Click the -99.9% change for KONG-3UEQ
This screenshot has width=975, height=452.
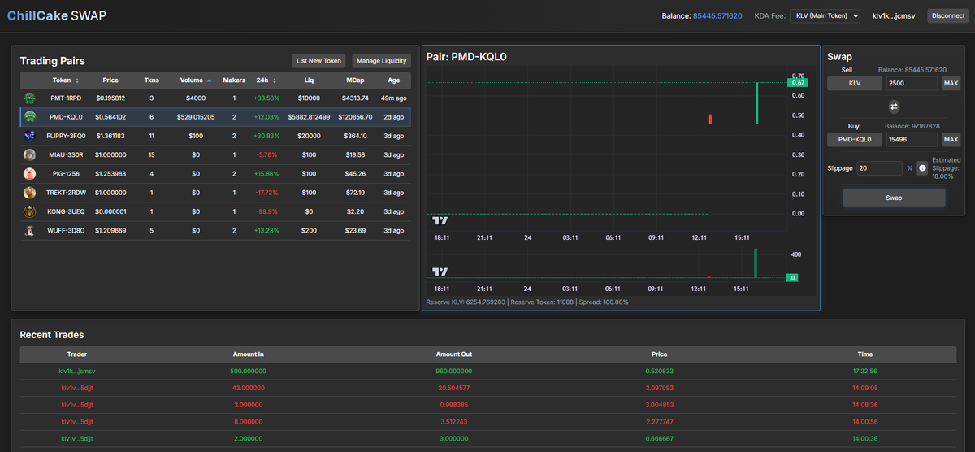[x=266, y=211]
